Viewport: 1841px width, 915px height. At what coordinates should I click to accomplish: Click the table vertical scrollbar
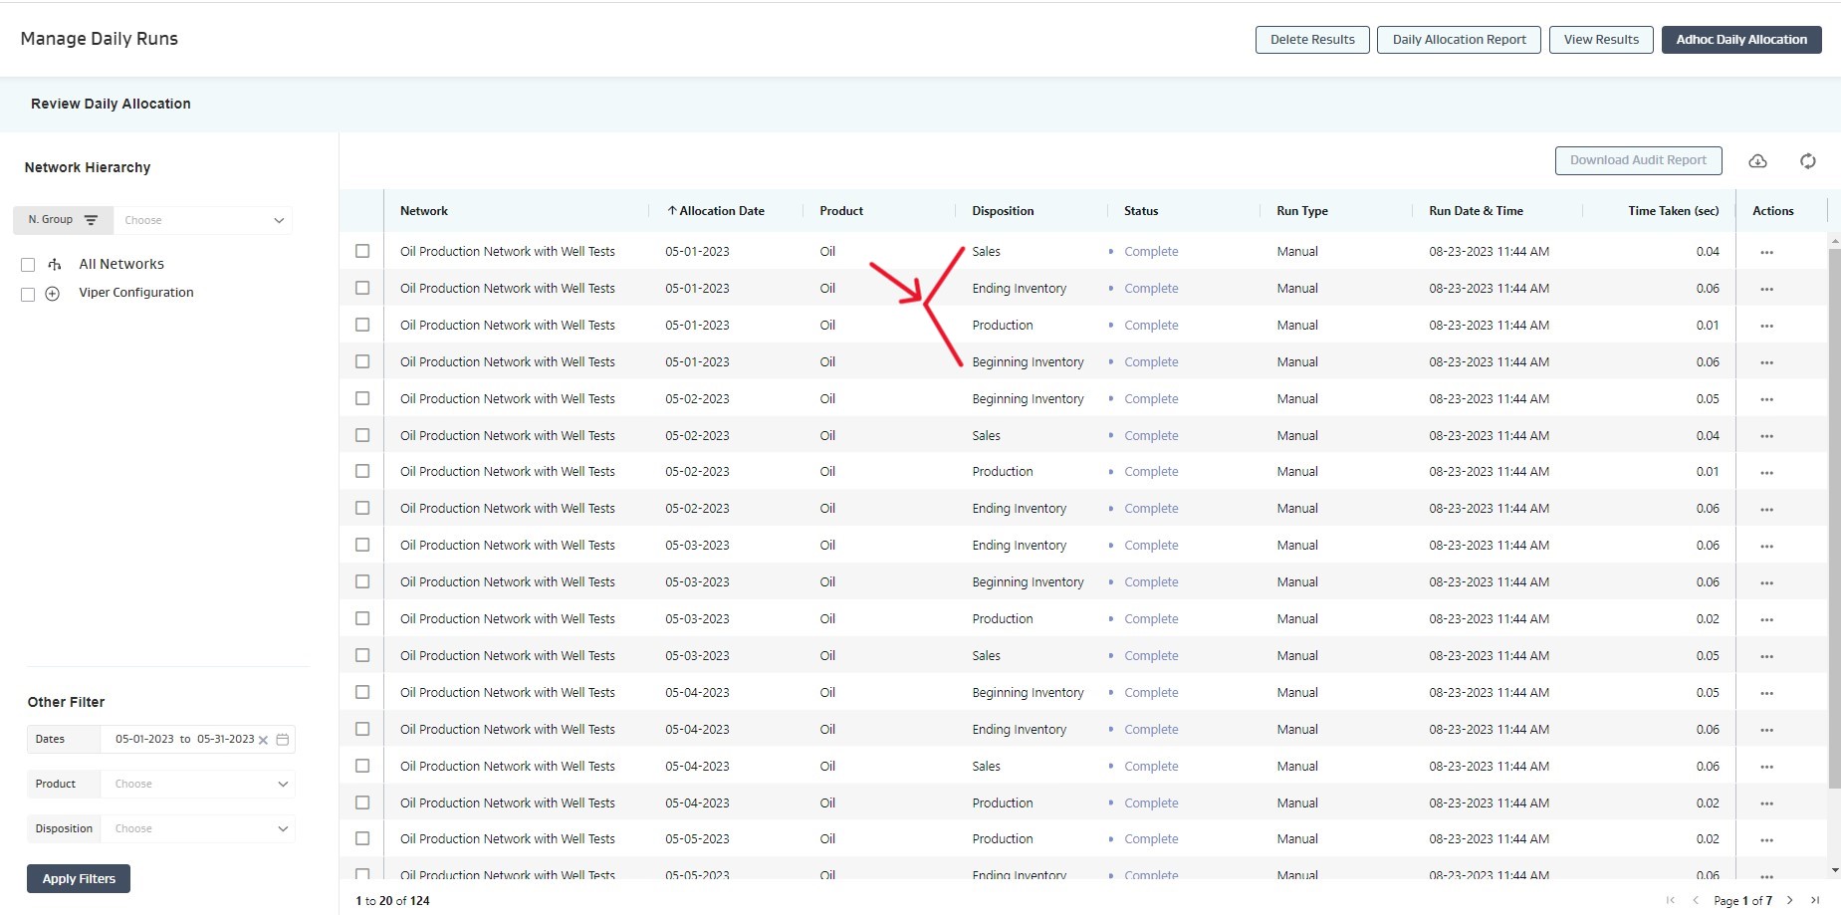pyautogui.click(x=1834, y=518)
